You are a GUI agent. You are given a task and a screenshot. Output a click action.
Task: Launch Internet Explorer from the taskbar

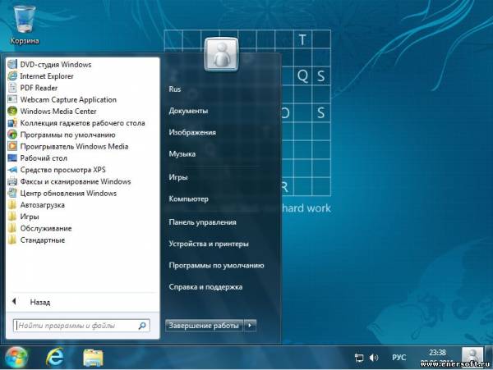(x=55, y=358)
